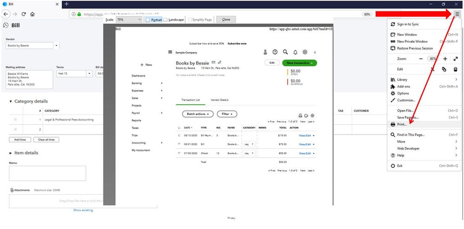The height and width of the screenshot is (229, 464).
Task: Click the help question mark icon in preview
Action: click(x=275, y=52)
